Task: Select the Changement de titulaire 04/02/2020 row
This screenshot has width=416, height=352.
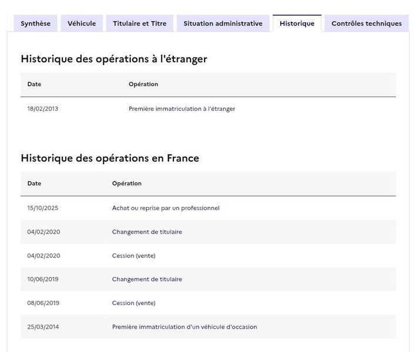Action: pyautogui.click(x=147, y=232)
